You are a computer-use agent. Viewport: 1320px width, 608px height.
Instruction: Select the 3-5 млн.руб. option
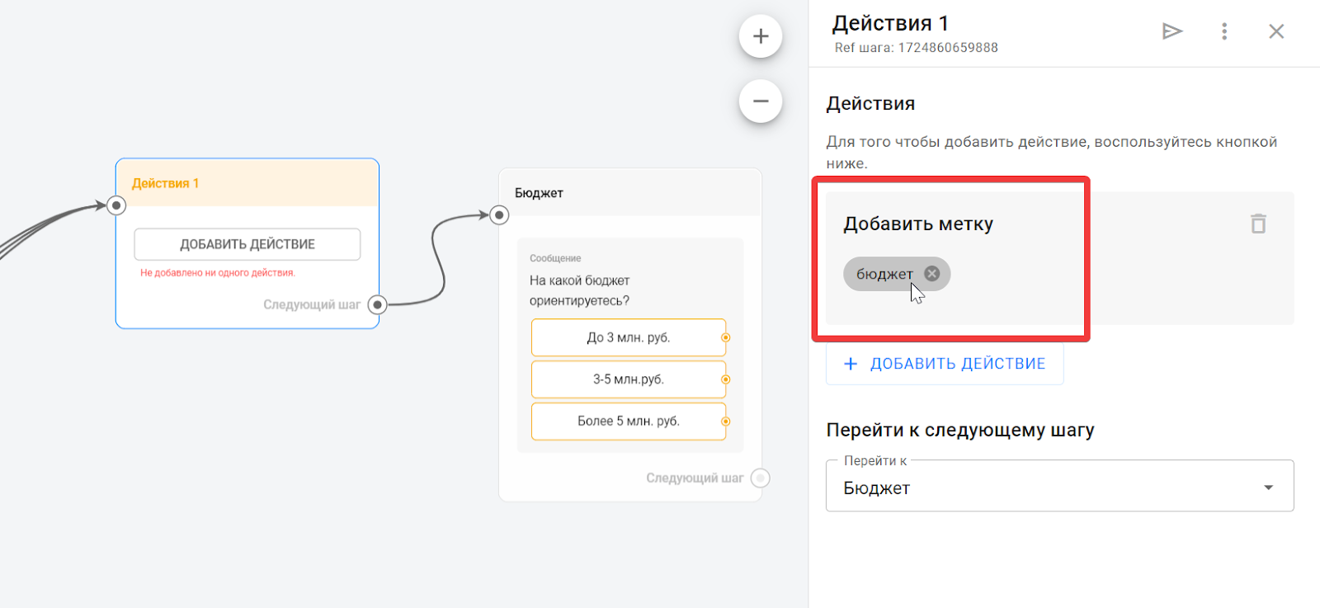pyautogui.click(x=628, y=379)
